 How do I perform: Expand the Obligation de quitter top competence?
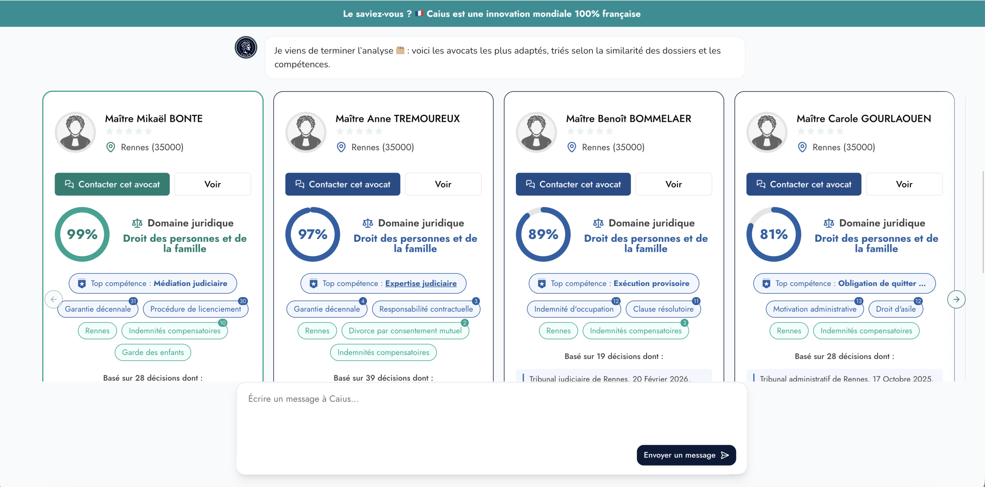pyautogui.click(x=882, y=284)
